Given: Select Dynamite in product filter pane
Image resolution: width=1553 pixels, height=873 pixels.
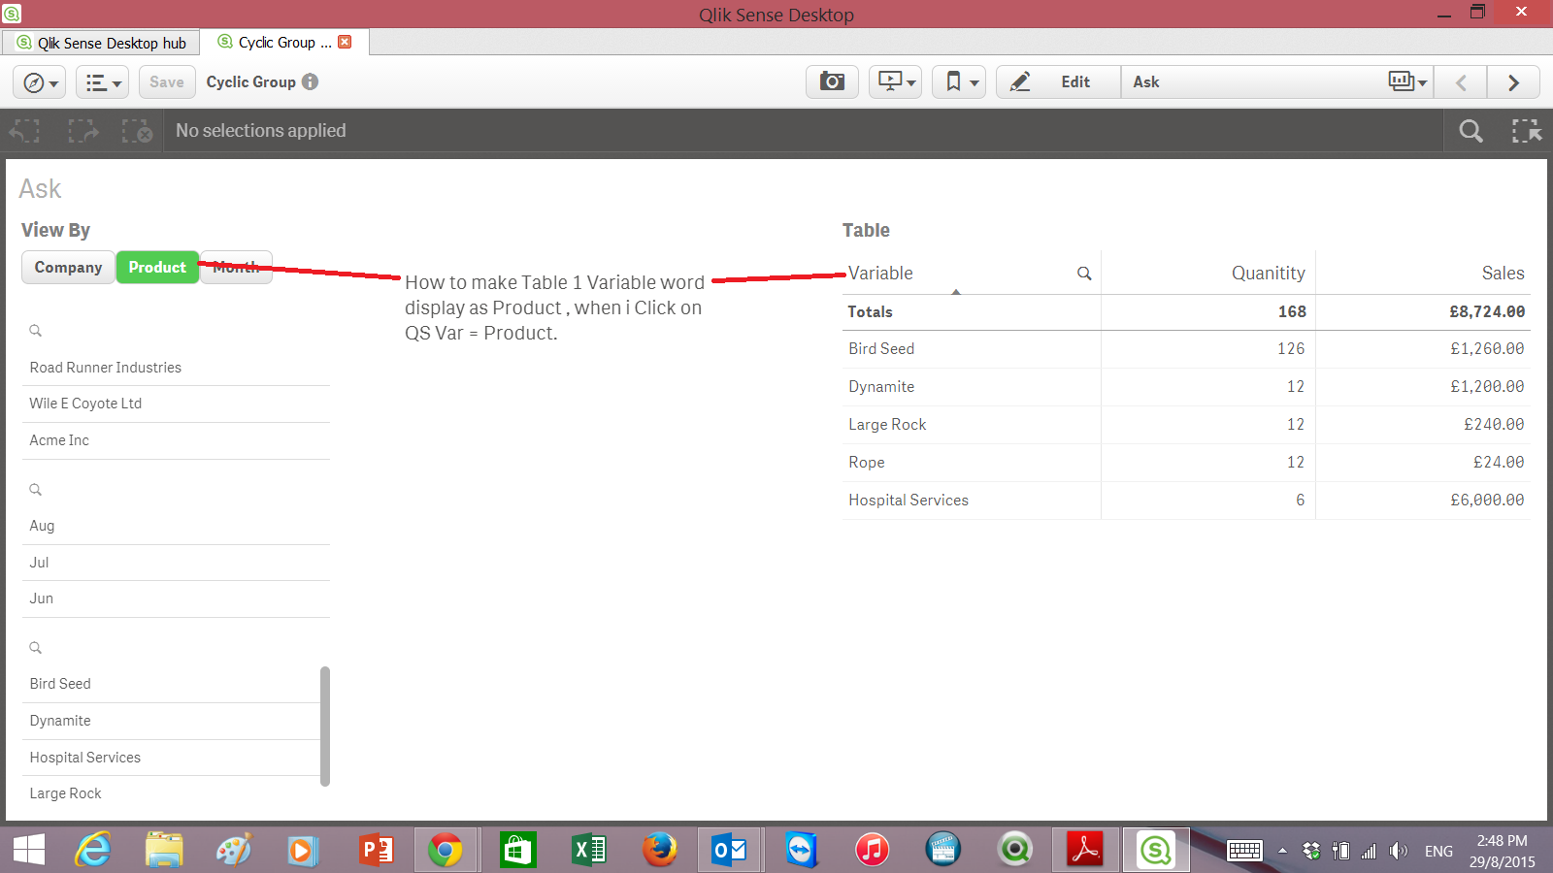Looking at the screenshot, I should [171, 721].
